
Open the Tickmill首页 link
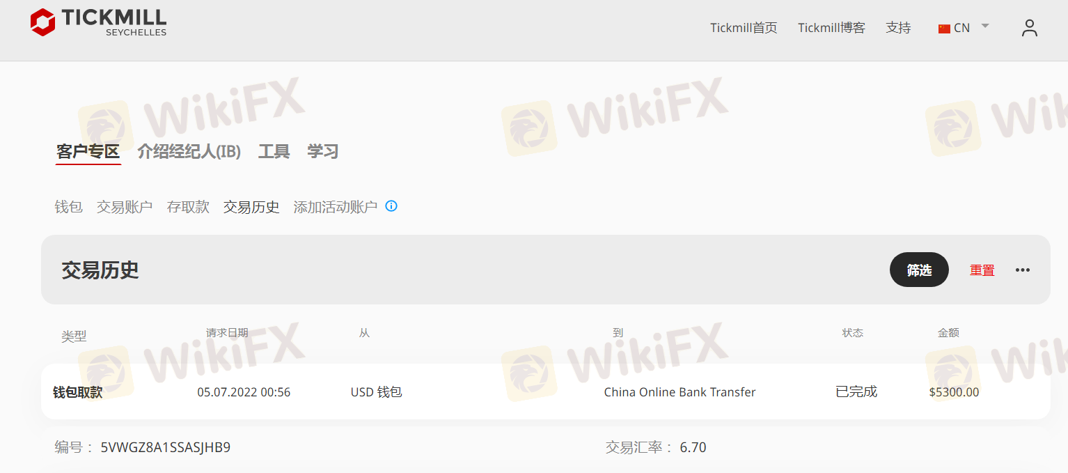pyautogui.click(x=744, y=28)
